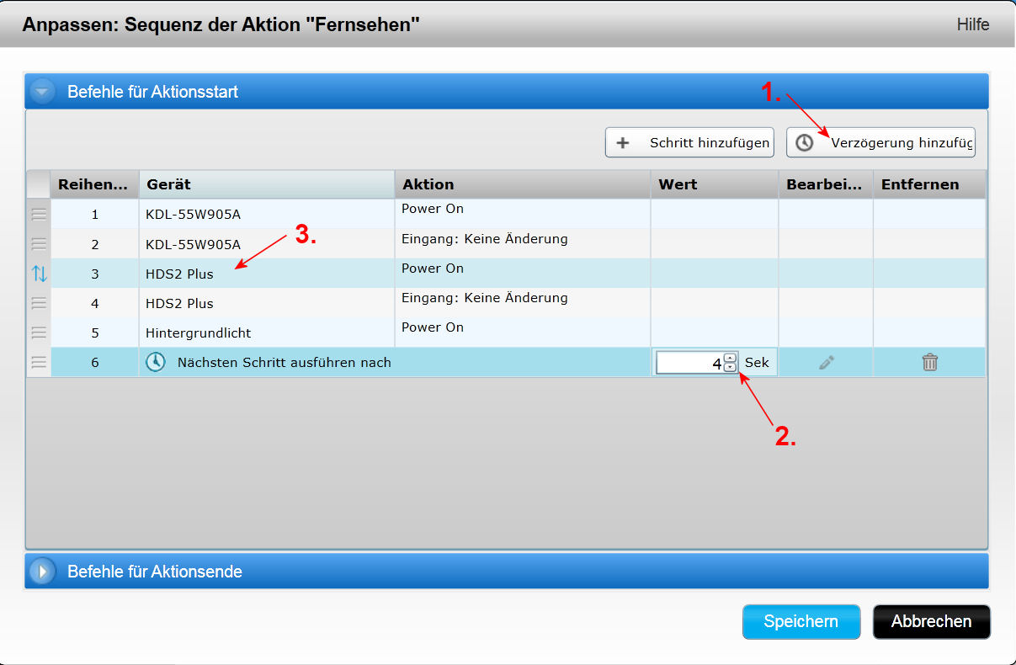
Task: Click the drag handle of row 2
Action: (39, 244)
